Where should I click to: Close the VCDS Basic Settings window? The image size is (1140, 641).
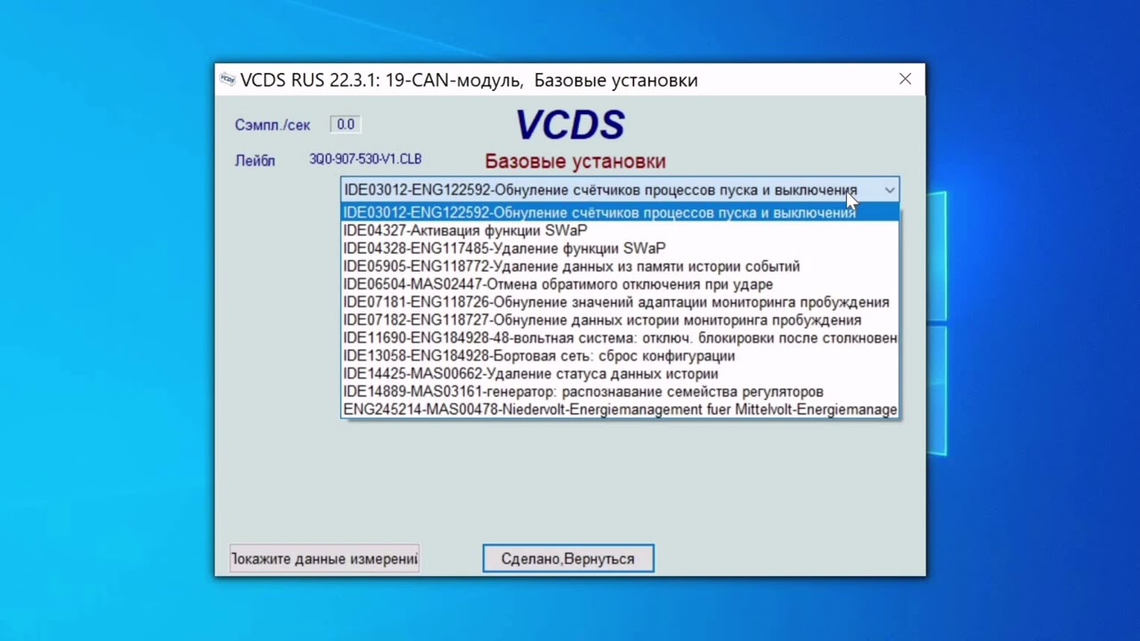coord(905,79)
